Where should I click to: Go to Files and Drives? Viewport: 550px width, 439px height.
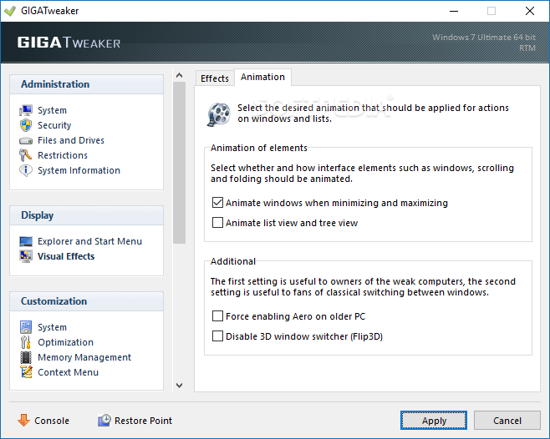click(71, 140)
